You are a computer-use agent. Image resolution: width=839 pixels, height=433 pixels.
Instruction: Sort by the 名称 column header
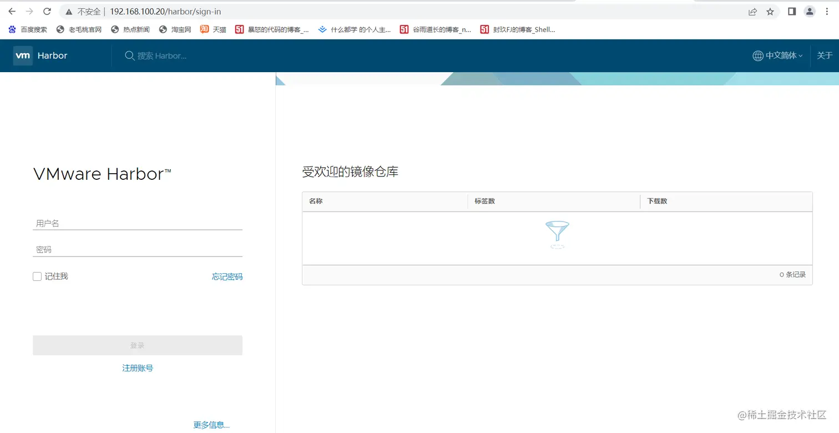point(316,201)
